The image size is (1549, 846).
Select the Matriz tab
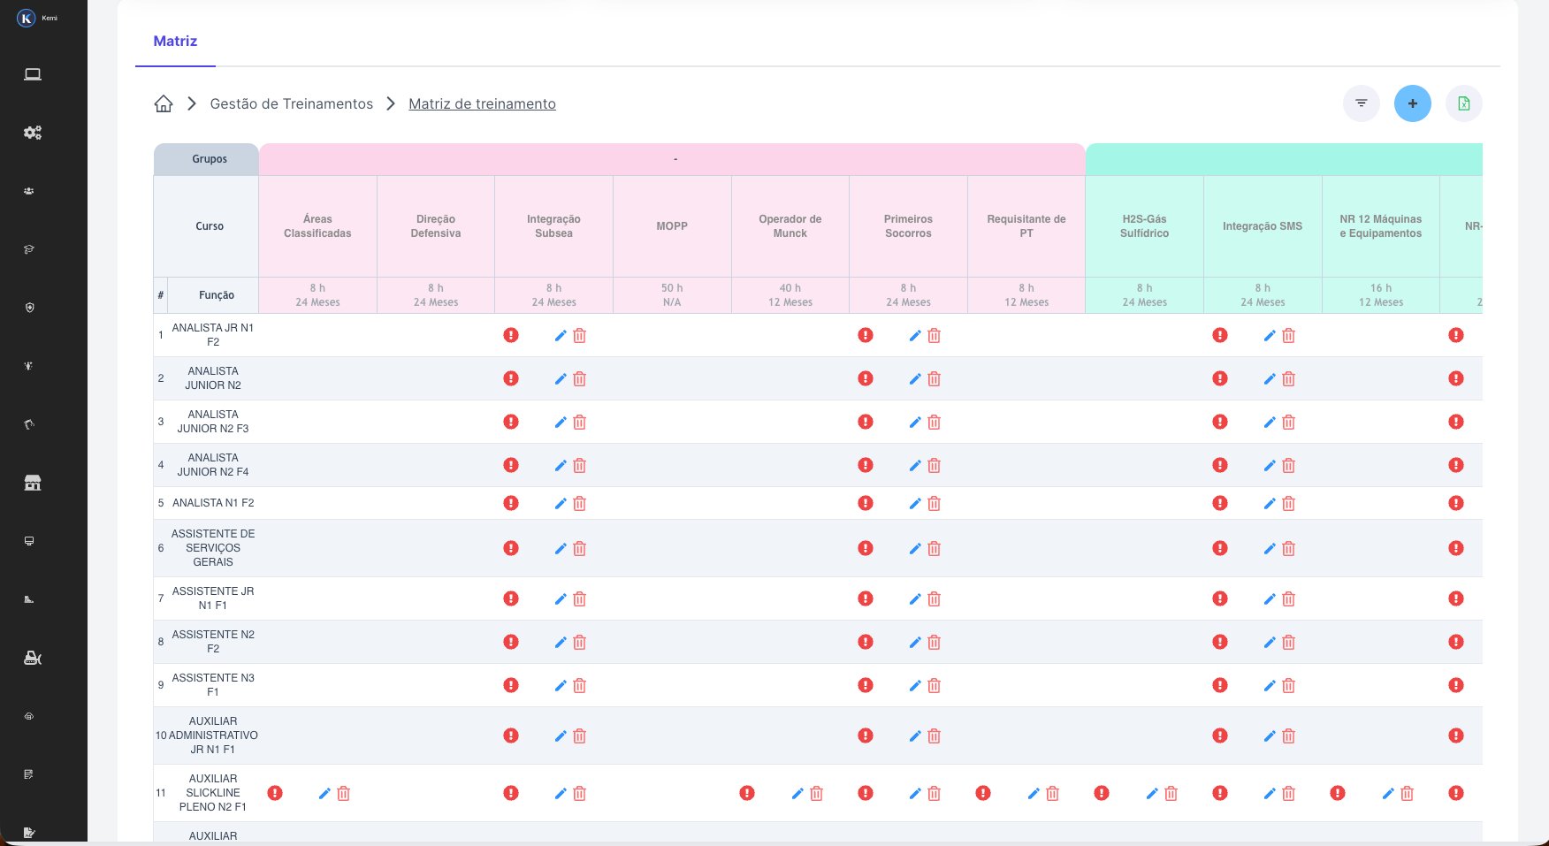(x=175, y=42)
